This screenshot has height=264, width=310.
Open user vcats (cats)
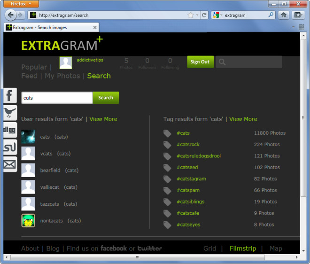55,154
